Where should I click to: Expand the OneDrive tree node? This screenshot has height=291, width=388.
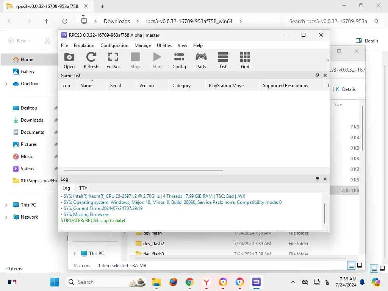[6, 84]
